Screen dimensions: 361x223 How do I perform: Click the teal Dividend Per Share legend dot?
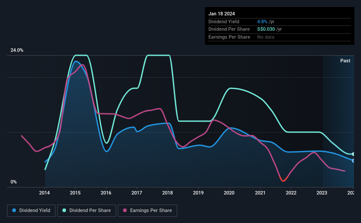[x=64, y=210]
